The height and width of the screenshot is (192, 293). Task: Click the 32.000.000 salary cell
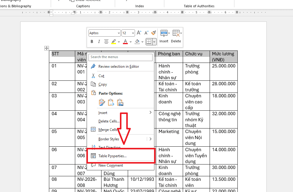tap(224, 119)
